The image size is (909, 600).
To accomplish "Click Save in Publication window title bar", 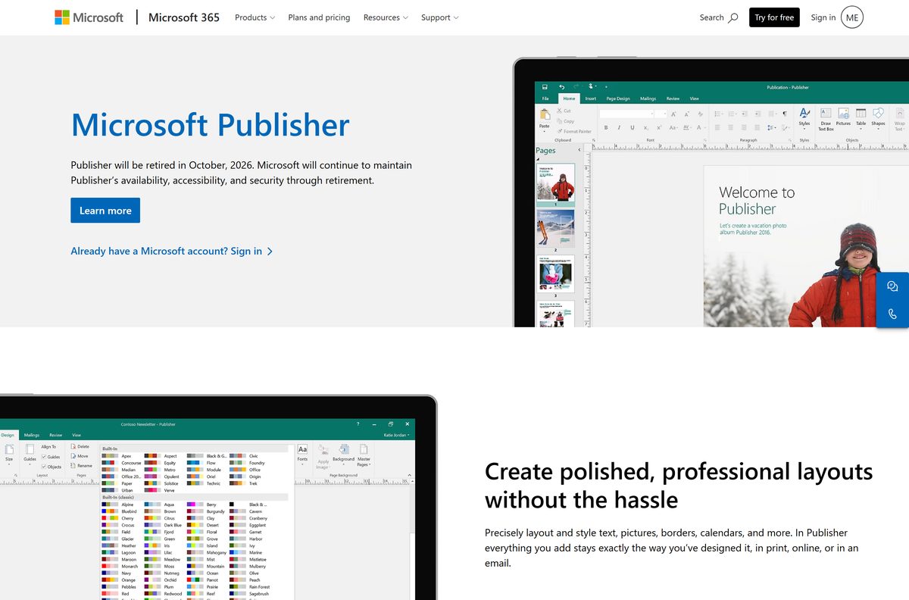I will tap(545, 87).
